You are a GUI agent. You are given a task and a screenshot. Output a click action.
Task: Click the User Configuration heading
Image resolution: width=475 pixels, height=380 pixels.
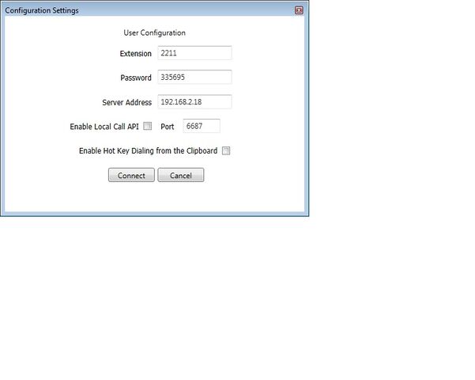155,33
